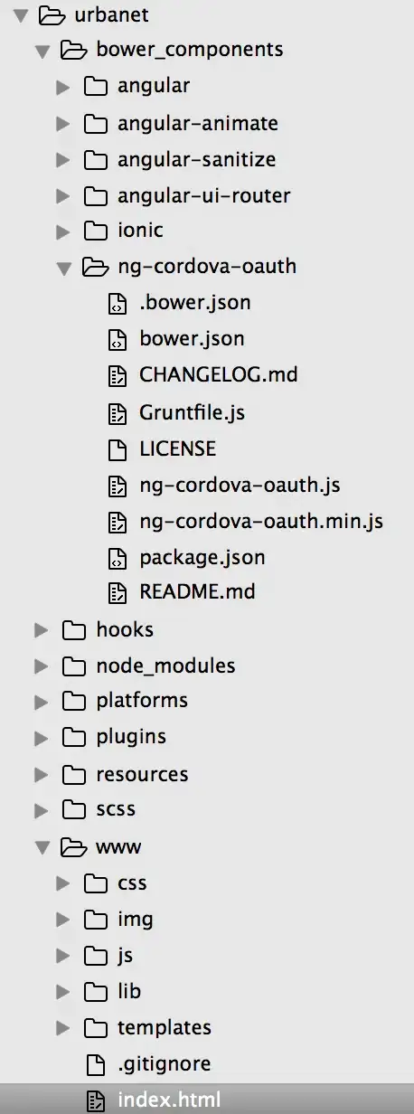Select the scss folder label
Viewport: 414px width, 1114px height.
pyautogui.click(x=116, y=809)
